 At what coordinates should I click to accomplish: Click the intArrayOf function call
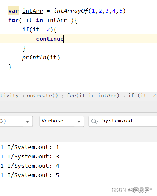71,11
